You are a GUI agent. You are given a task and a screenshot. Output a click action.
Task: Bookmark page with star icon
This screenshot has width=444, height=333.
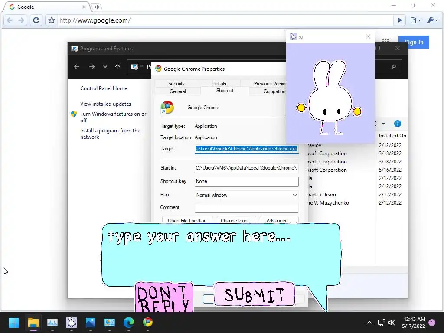coord(52,20)
